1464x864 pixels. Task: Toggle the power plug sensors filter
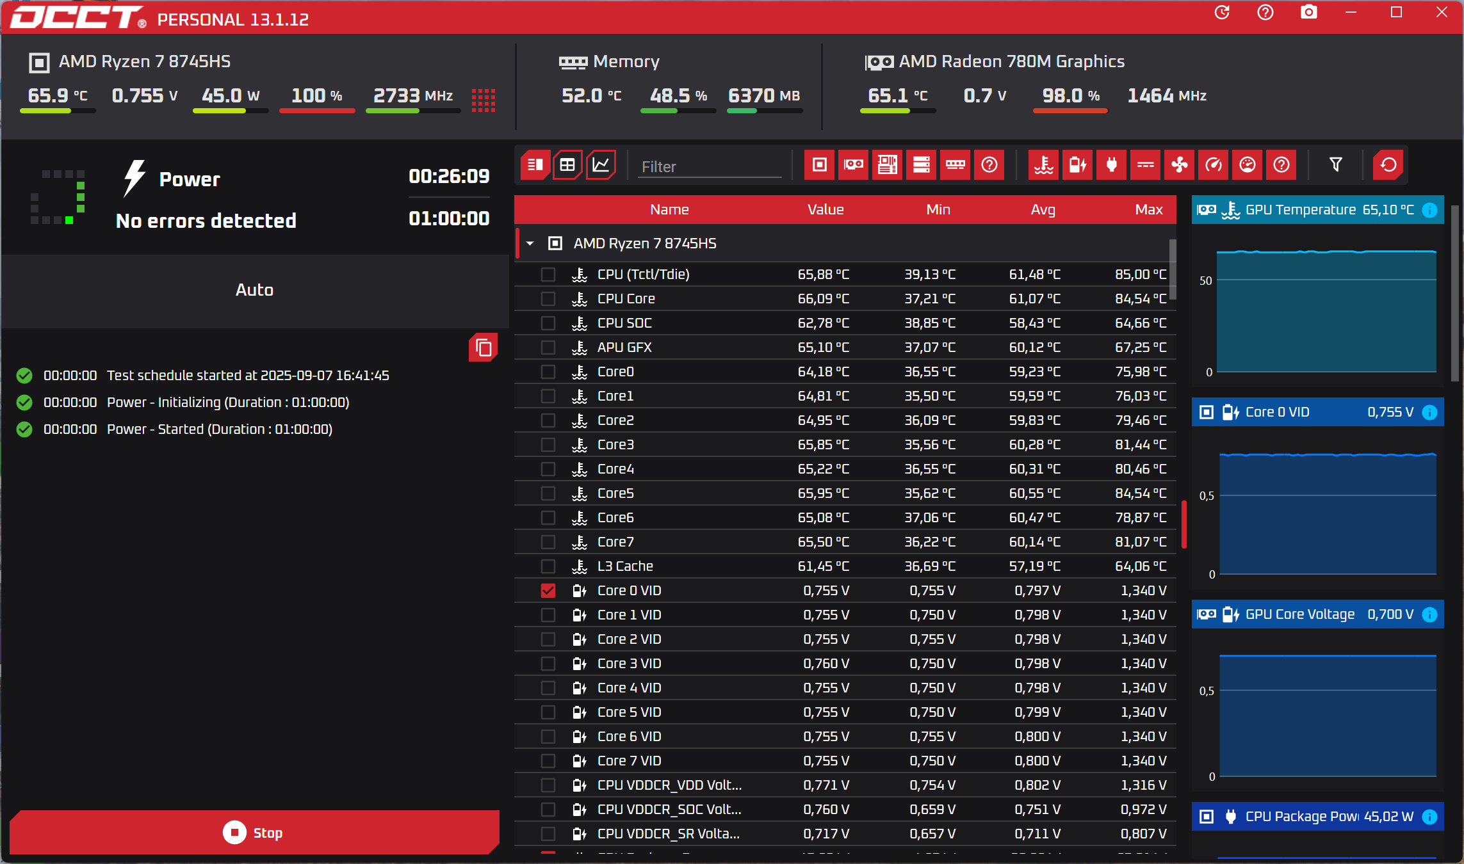[1111, 165]
